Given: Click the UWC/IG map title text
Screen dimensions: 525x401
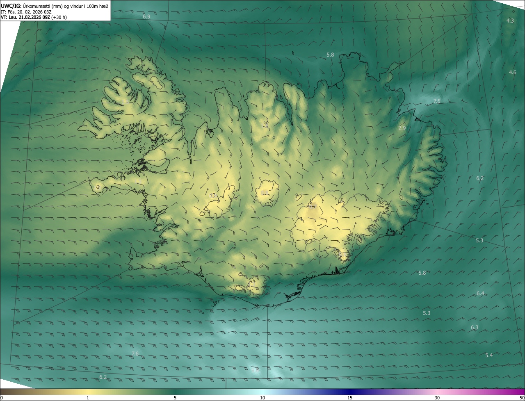Looking at the screenshot, I should [x=55, y=6].
